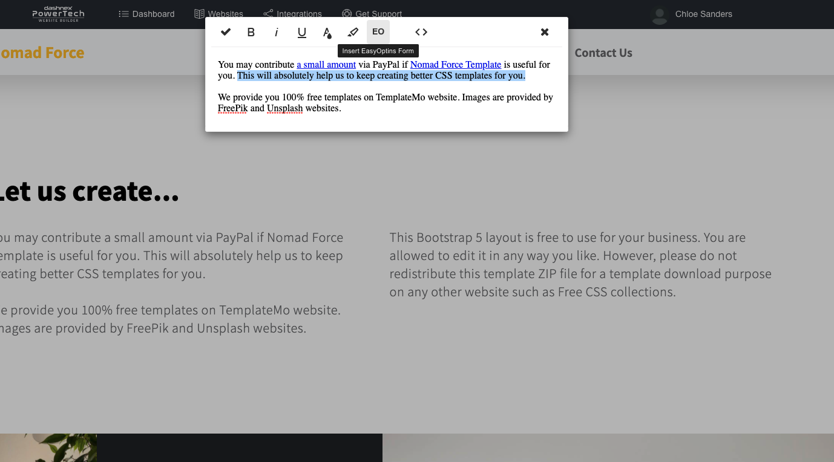The height and width of the screenshot is (462, 834).
Task: Open Chloe Sanders account name
Action: pyautogui.click(x=703, y=14)
